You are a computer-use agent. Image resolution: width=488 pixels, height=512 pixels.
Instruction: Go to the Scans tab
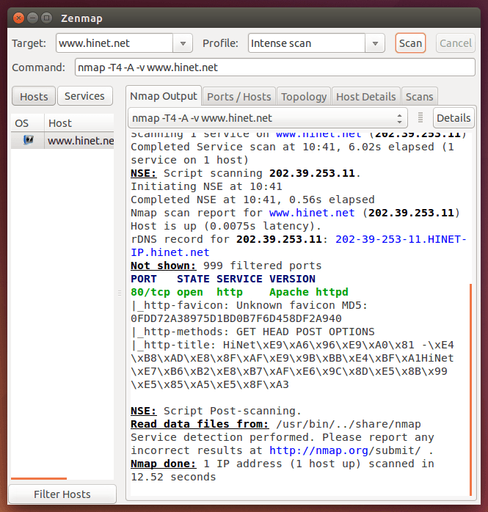coord(420,96)
